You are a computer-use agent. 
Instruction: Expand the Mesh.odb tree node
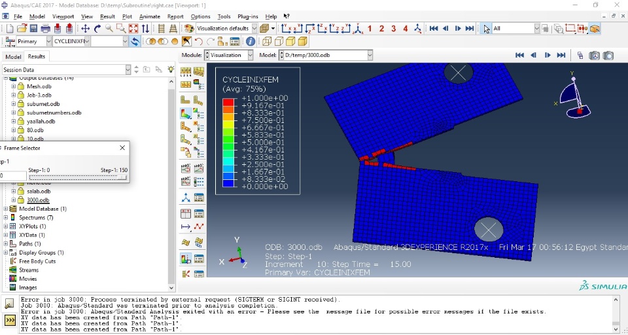click(x=13, y=86)
